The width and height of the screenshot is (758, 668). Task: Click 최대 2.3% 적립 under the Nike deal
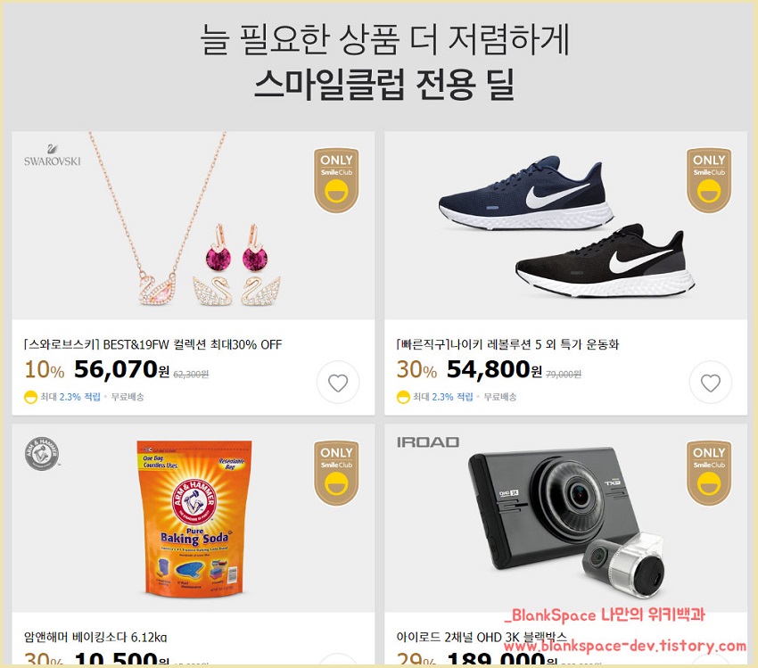pos(443,397)
